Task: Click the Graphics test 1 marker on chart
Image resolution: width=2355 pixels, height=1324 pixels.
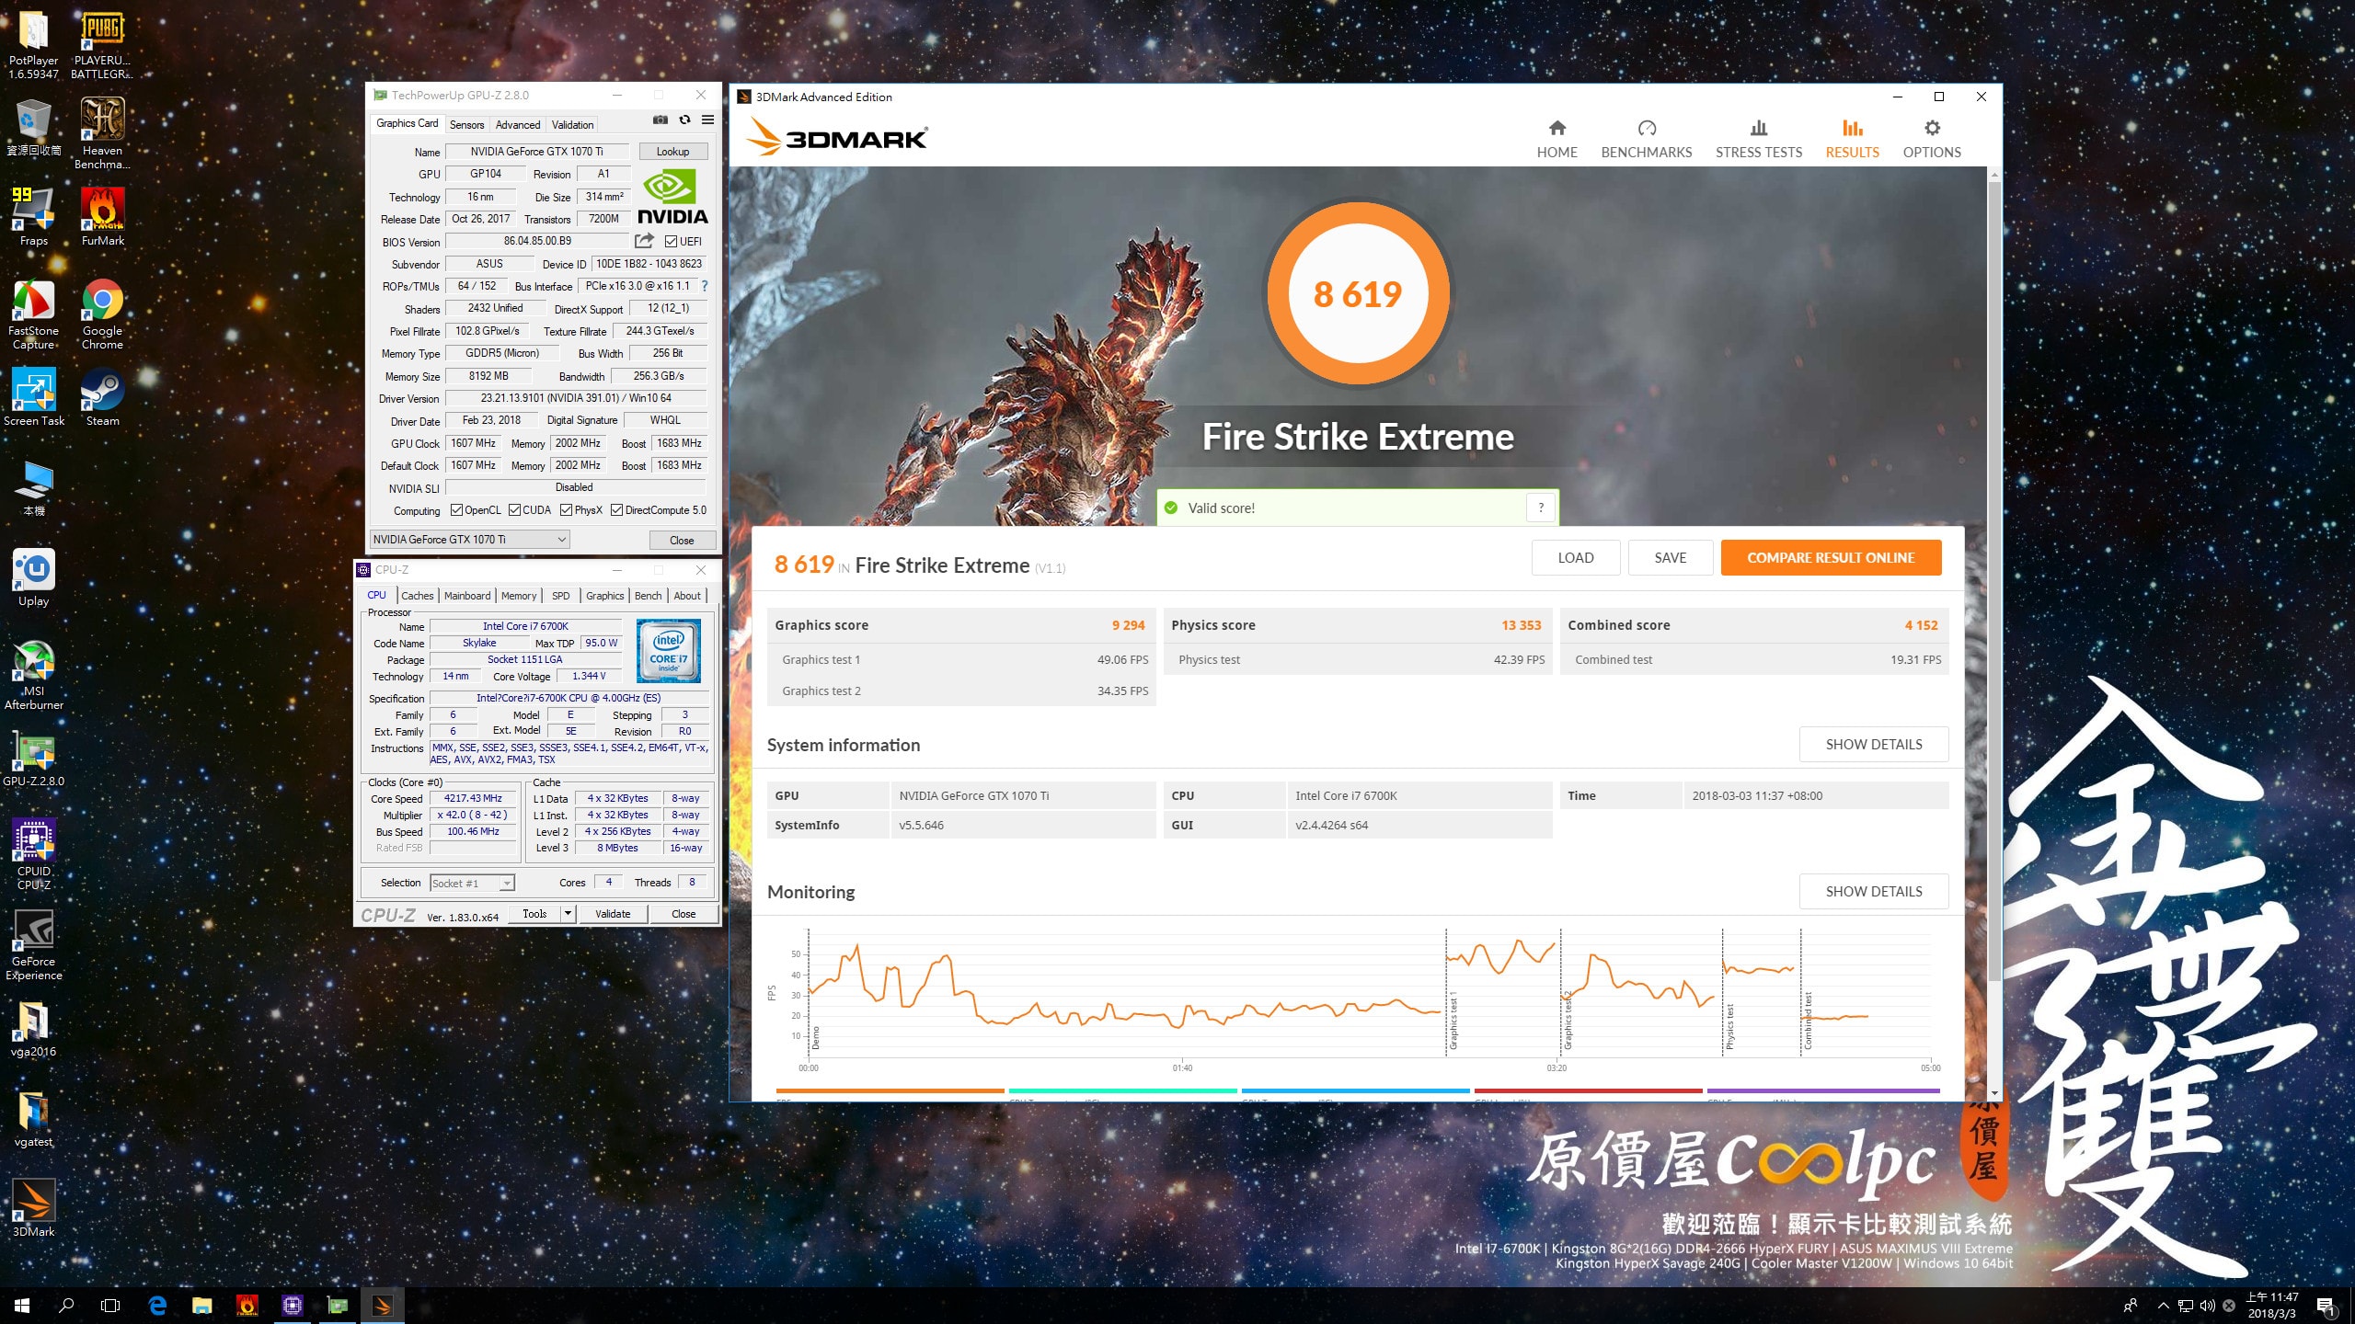Action: tap(1453, 1021)
